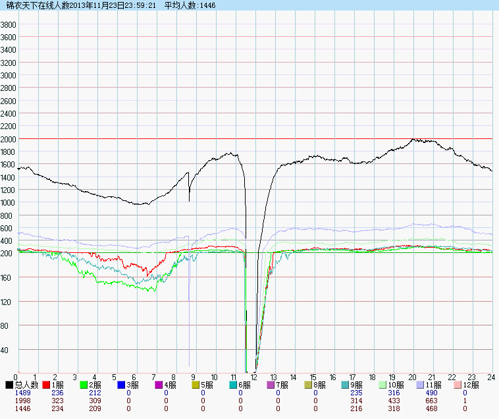
Task: Click the hour 12 mark on x-axis
Action: (x=254, y=377)
